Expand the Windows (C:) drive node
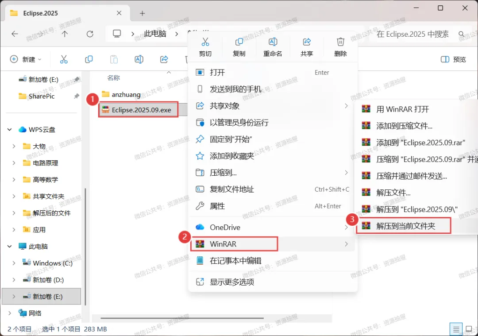 pos(14,263)
